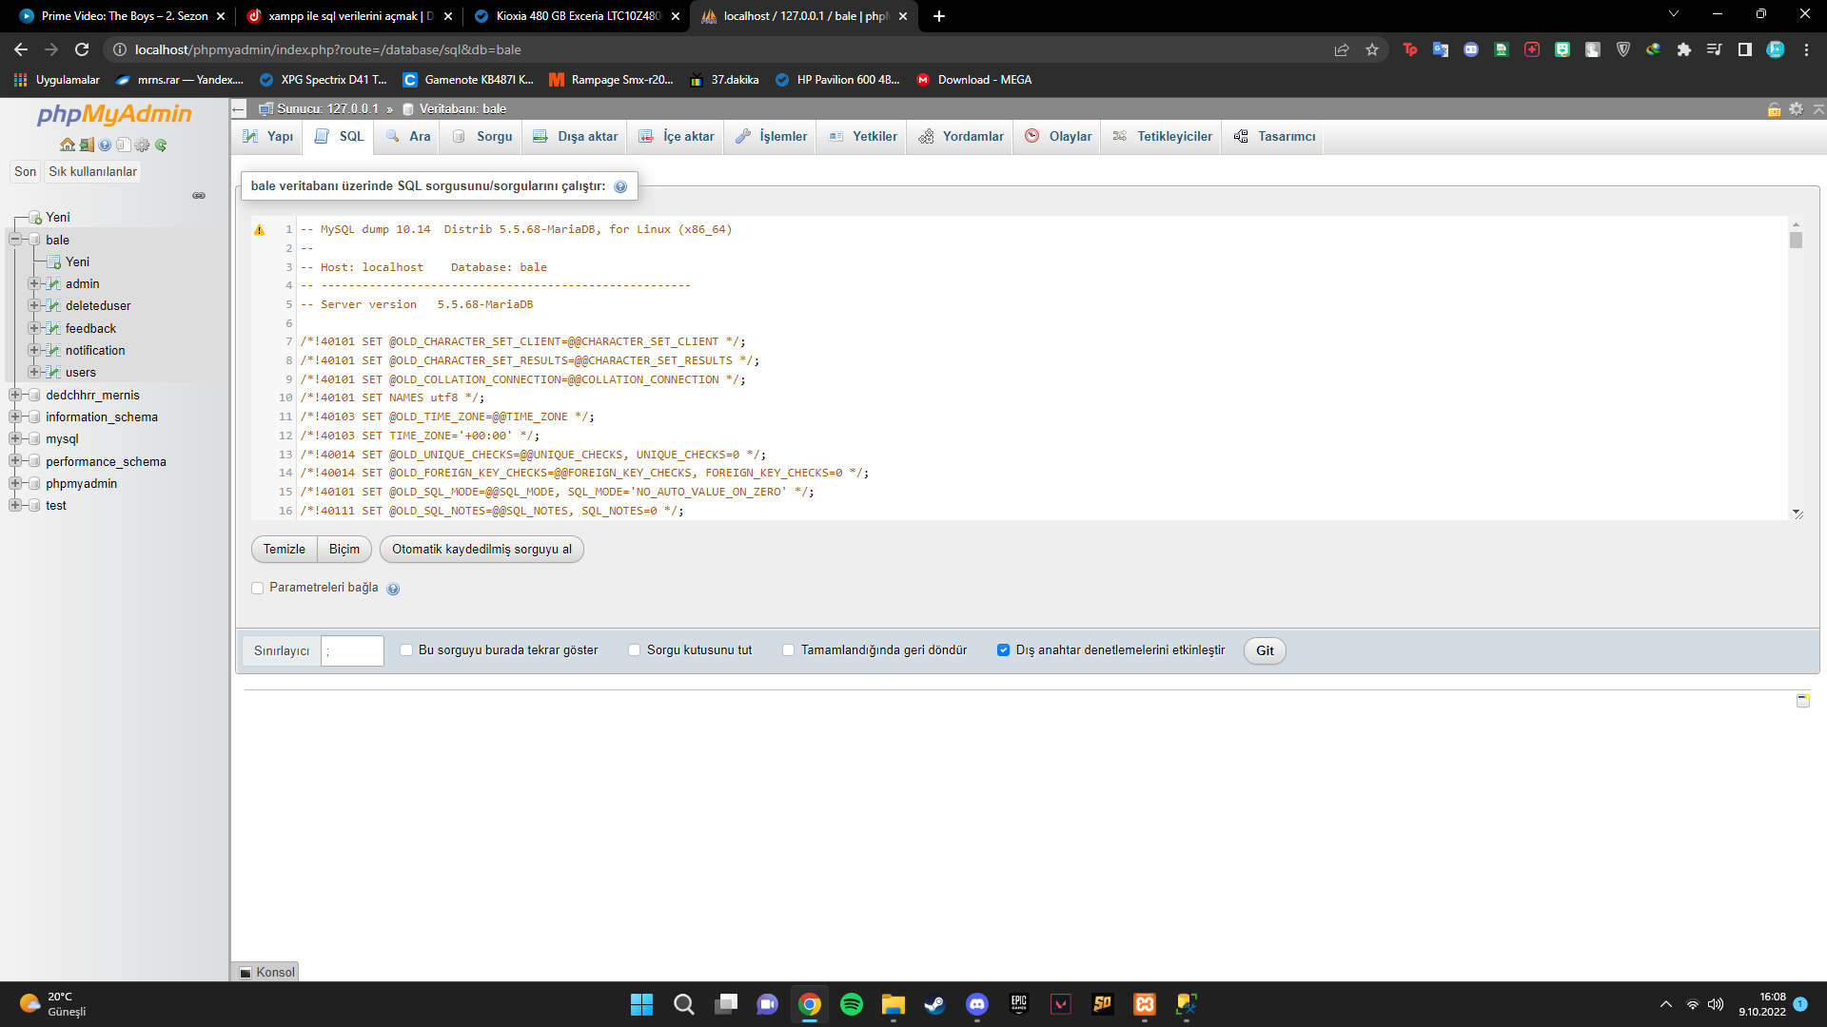This screenshot has height=1027, width=1827.
Task: Click the Temizle button
Action: pyautogui.click(x=284, y=550)
